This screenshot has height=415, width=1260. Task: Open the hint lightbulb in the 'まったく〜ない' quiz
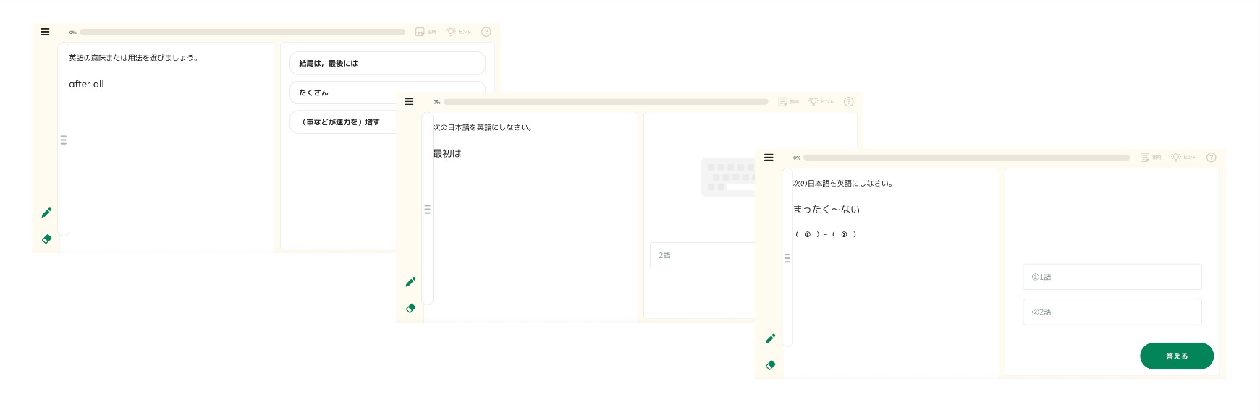[1176, 158]
